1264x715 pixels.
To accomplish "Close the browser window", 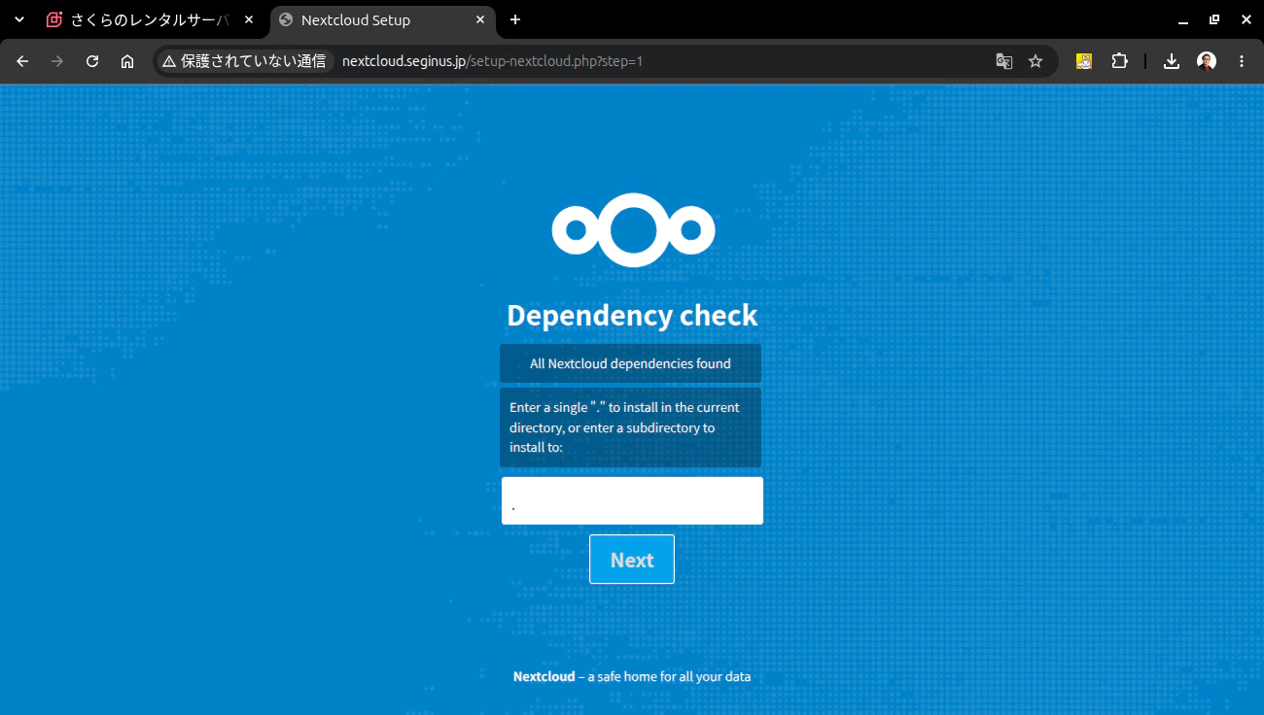I will tap(1246, 19).
